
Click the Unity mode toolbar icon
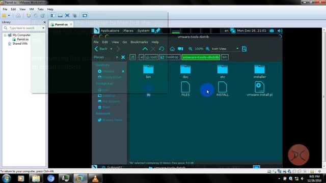click(75, 16)
